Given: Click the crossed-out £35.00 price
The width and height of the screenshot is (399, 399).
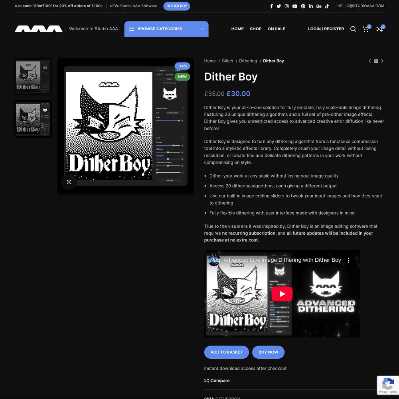Looking at the screenshot, I should coord(214,94).
